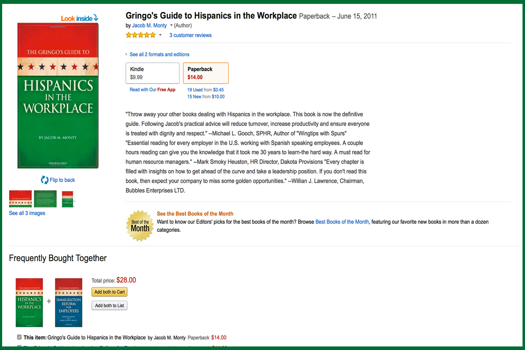The width and height of the screenshot is (525, 350).
Task: Select the third angled book thumbnail
Action: (68, 199)
